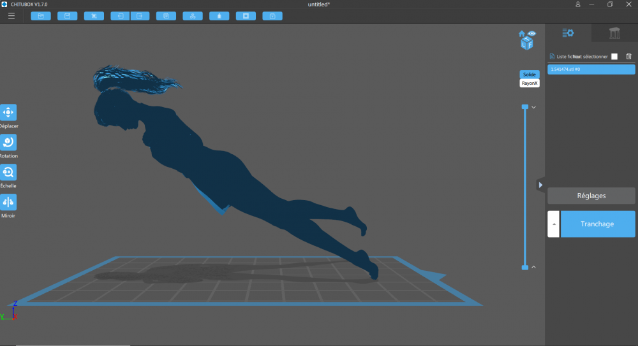Click the last toolbar icon (box)
The width and height of the screenshot is (638, 346).
click(x=272, y=16)
